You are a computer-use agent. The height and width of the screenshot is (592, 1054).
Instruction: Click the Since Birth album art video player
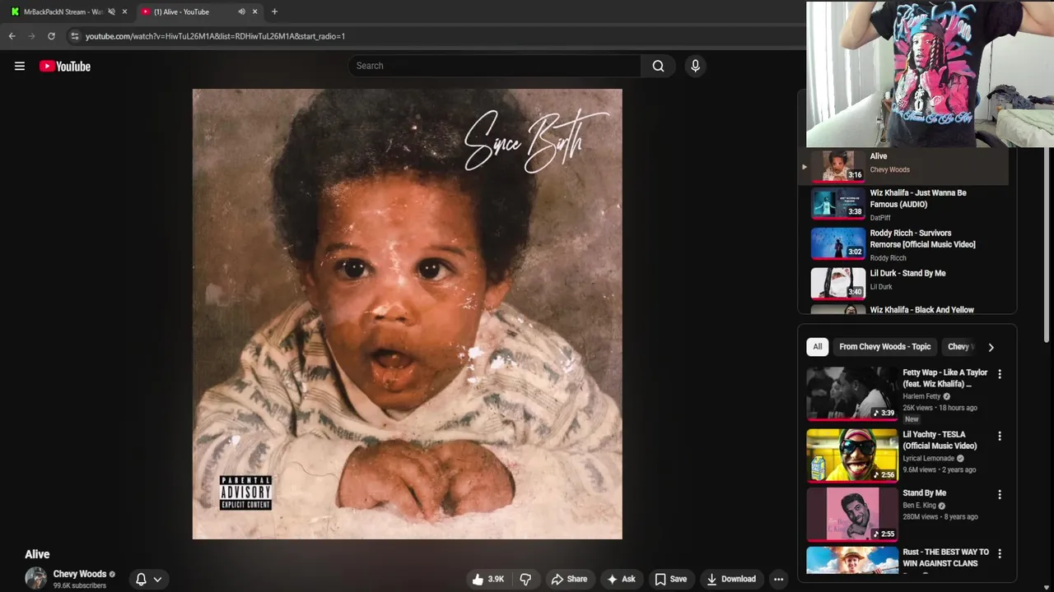click(x=407, y=314)
